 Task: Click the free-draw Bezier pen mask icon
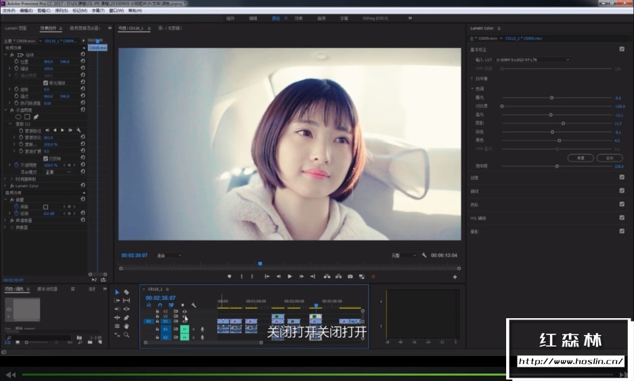click(36, 117)
